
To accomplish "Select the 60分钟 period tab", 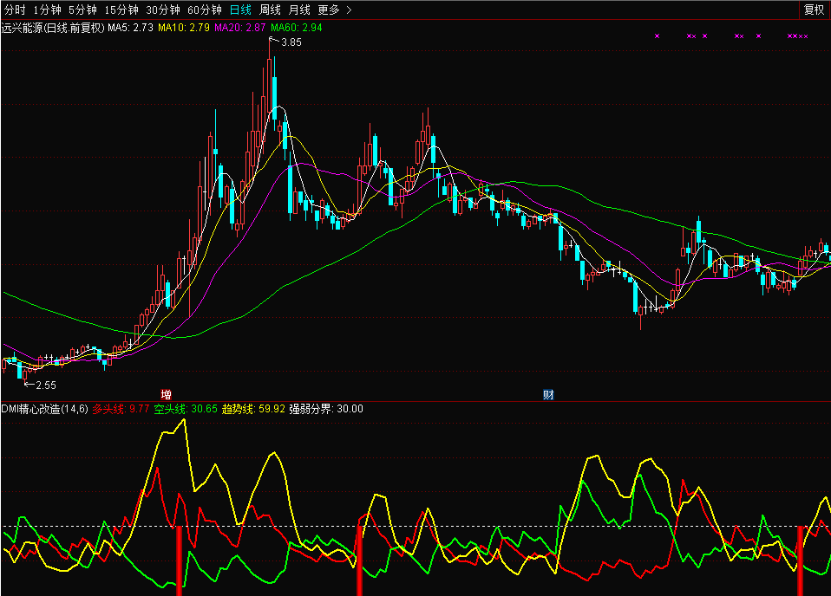I will point(205,10).
